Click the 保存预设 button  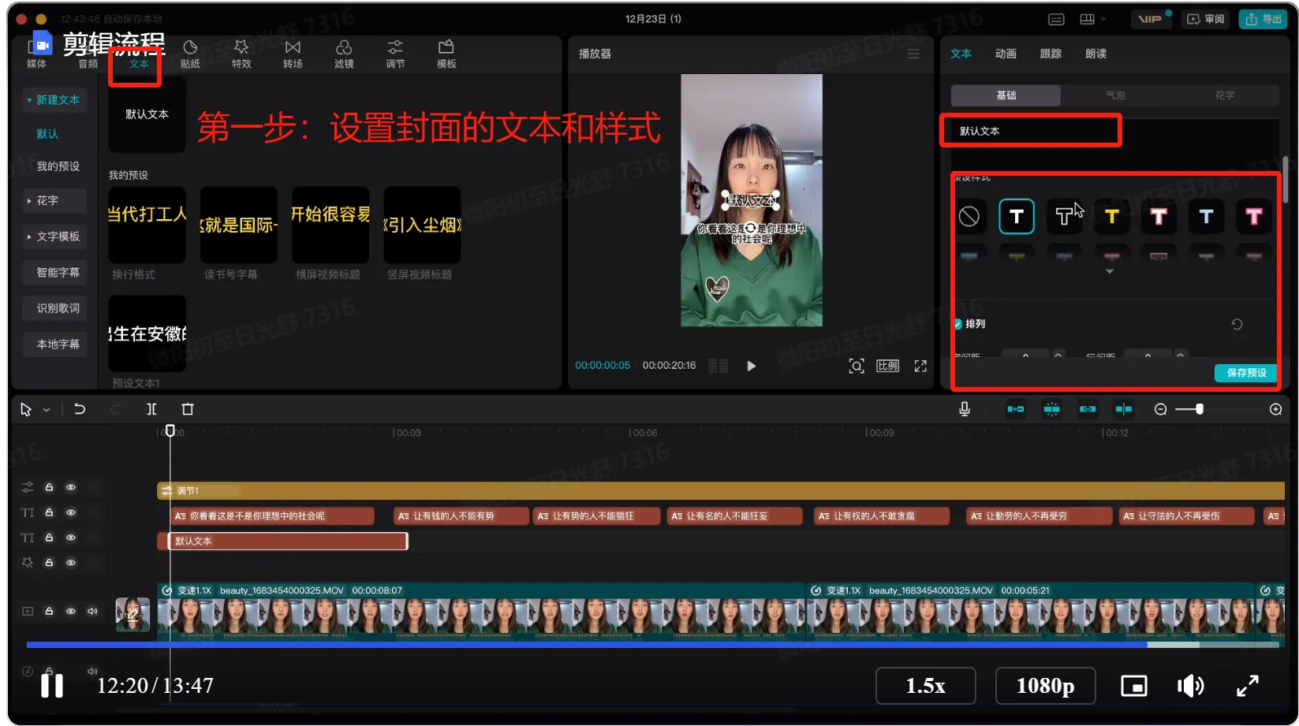[1246, 373]
